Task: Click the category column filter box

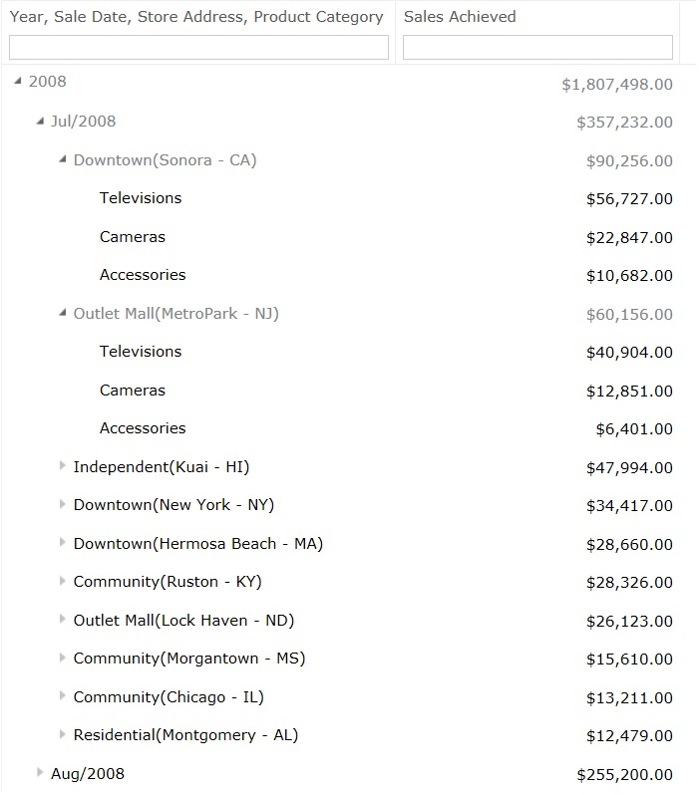Action: click(x=199, y=47)
